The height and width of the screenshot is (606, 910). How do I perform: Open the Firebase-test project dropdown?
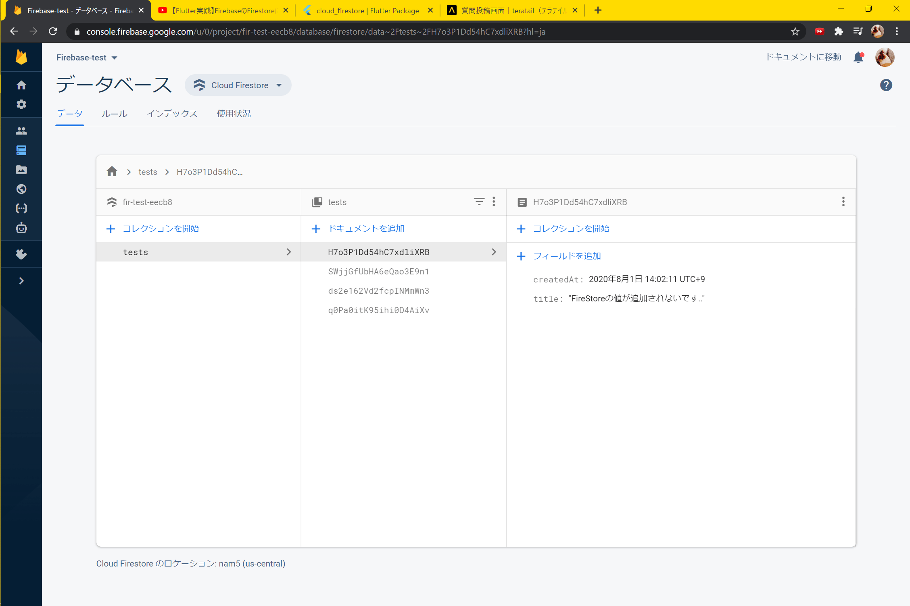(87, 58)
